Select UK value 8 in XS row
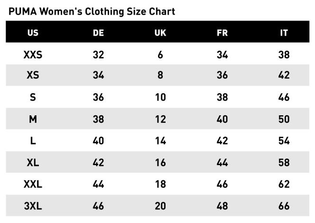 160,75
